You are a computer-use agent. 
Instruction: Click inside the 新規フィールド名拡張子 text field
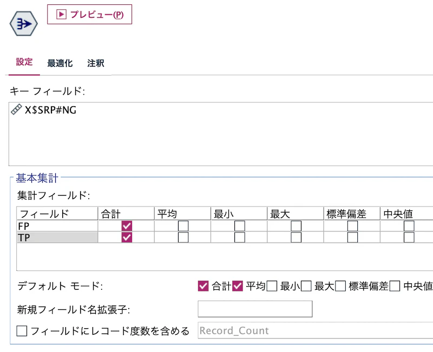pos(254,309)
